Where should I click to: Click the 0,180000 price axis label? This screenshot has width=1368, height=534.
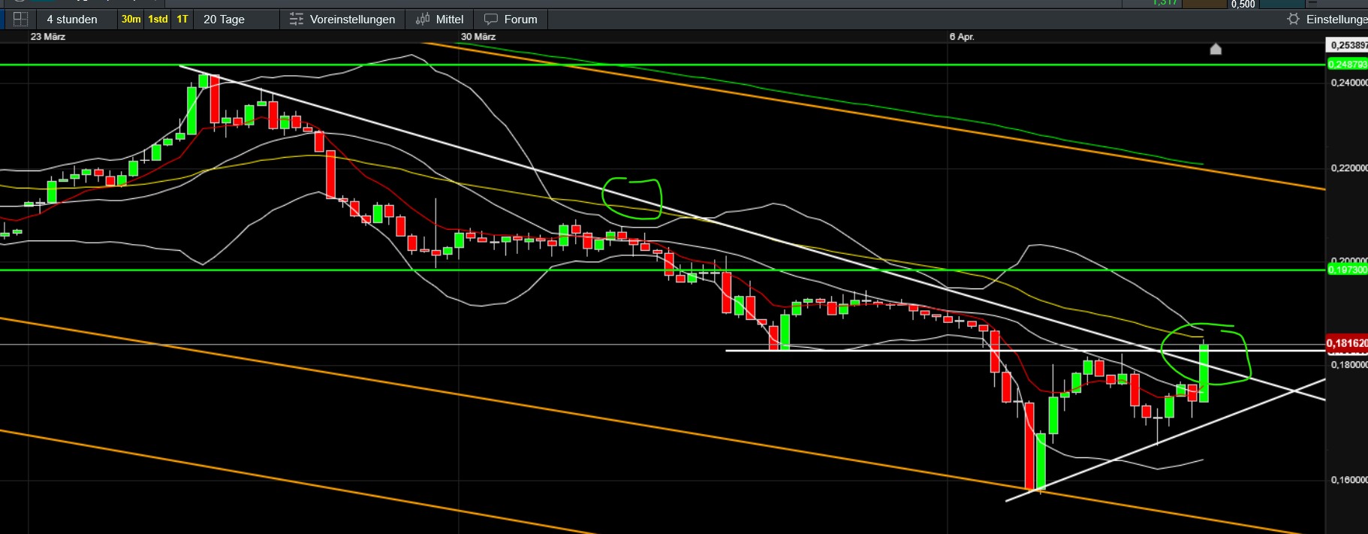click(x=1348, y=365)
